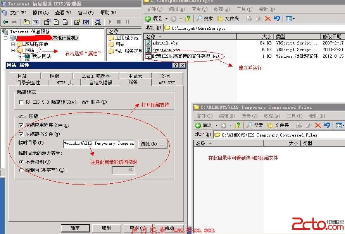Toggle console tree pane icon in IIS Manager
The height and width of the screenshot is (234, 345).
click(35, 22)
